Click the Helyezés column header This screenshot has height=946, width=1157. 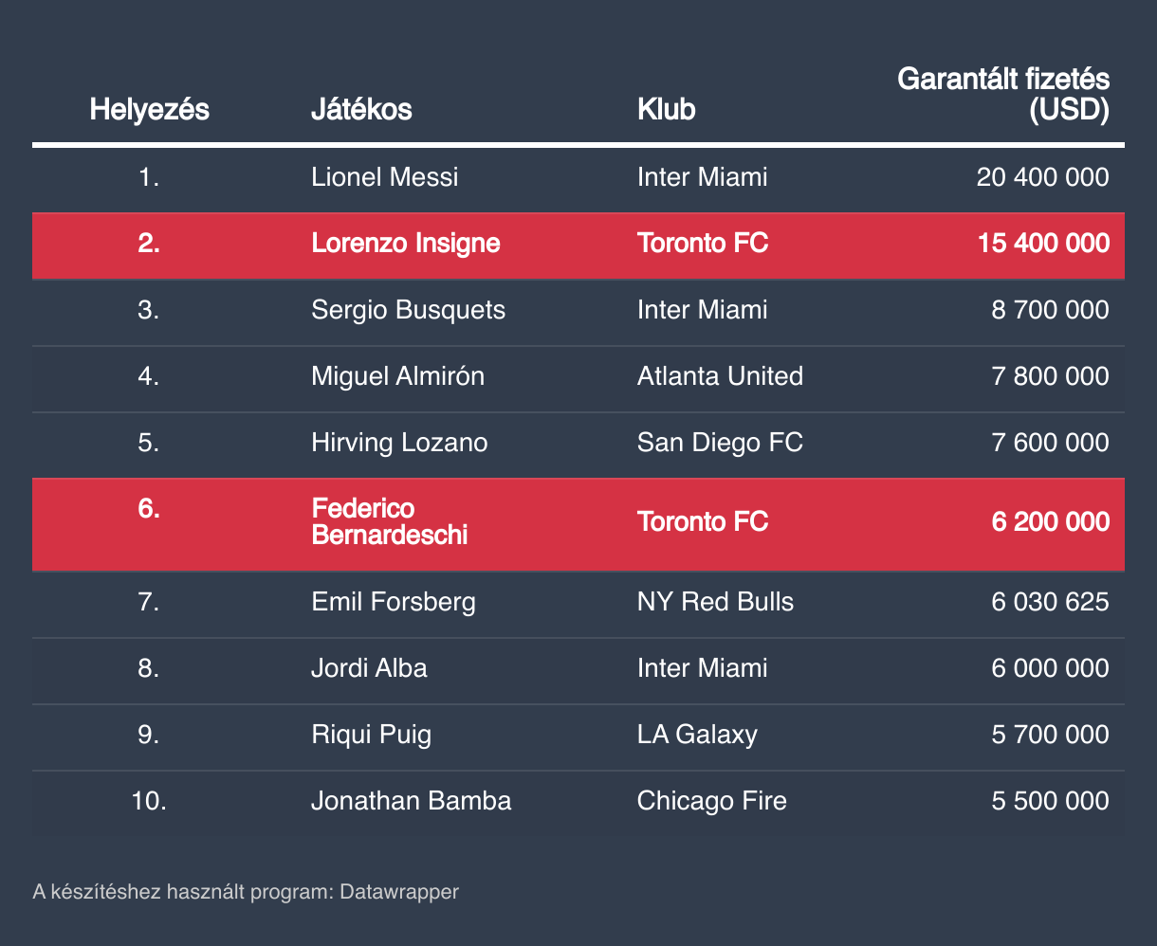149,110
